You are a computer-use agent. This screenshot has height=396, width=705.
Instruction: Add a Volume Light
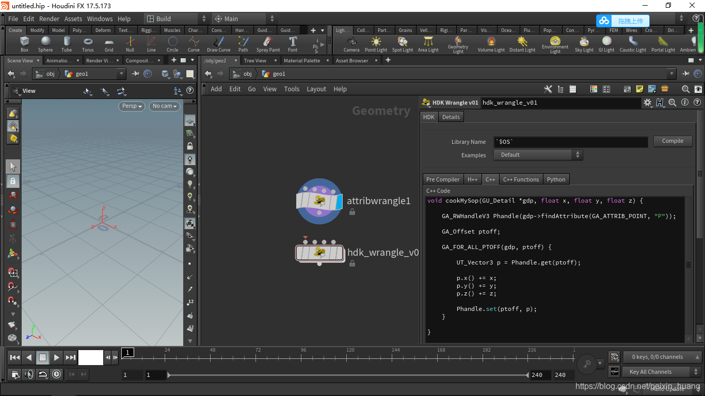click(491, 44)
